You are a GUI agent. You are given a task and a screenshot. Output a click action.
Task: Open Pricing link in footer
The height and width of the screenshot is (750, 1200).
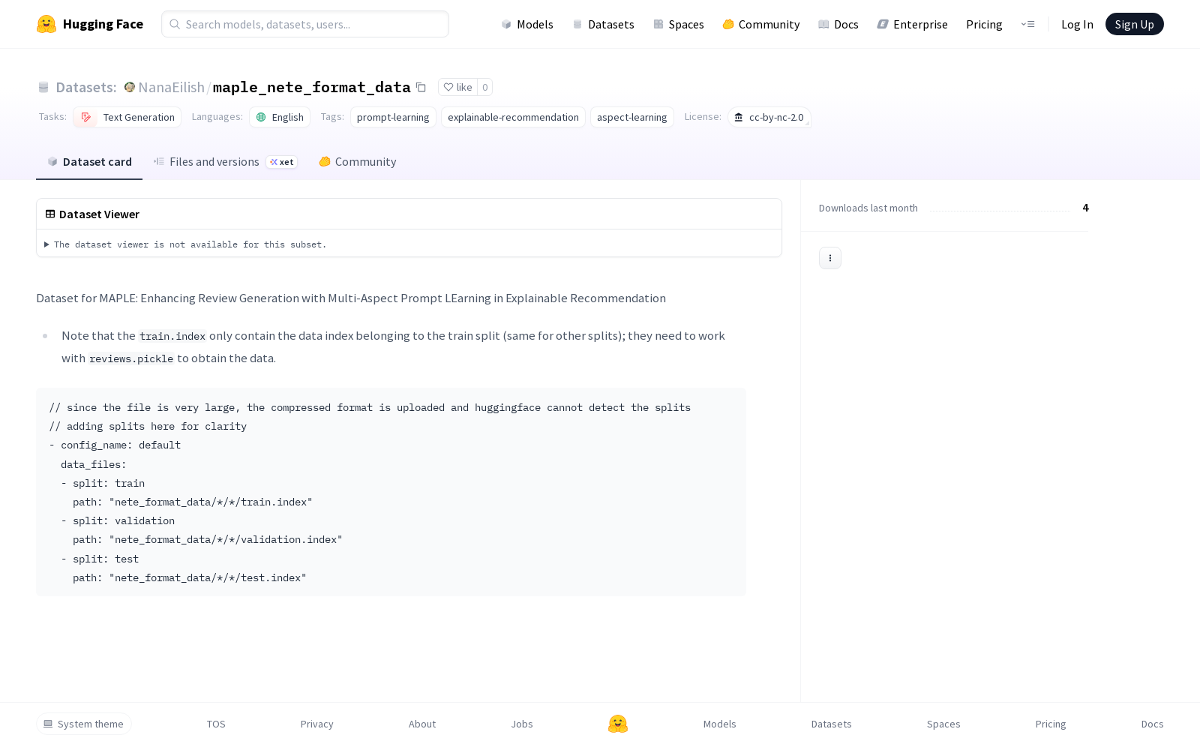click(x=1051, y=724)
